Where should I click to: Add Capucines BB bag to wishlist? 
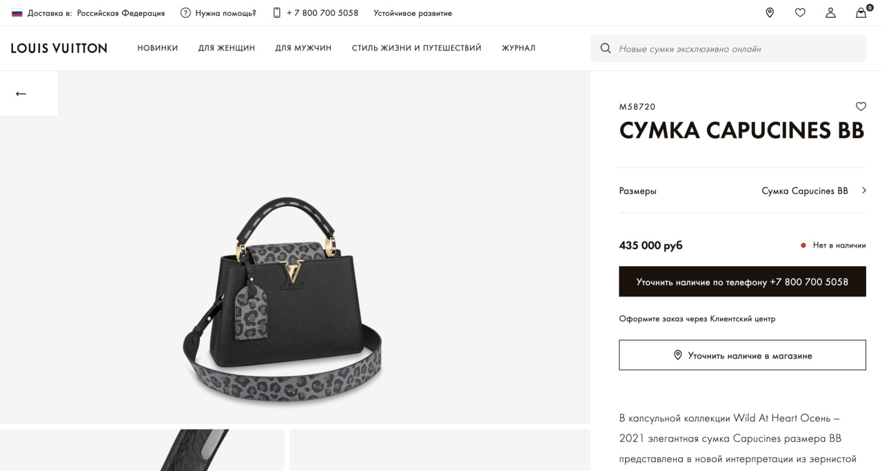tap(861, 106)
